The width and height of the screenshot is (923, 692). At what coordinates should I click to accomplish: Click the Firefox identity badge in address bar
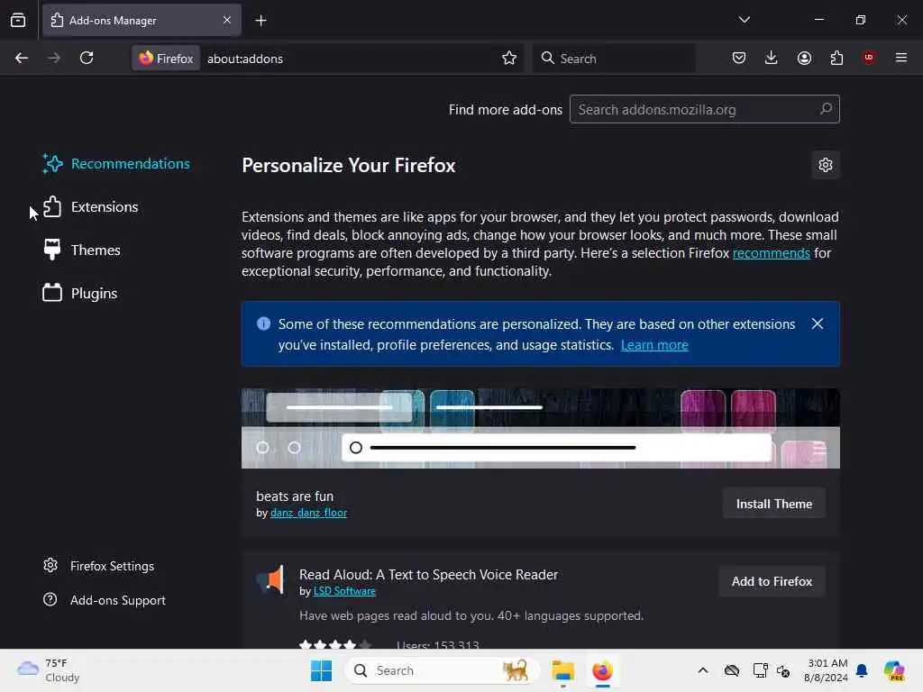pos(166,59)
